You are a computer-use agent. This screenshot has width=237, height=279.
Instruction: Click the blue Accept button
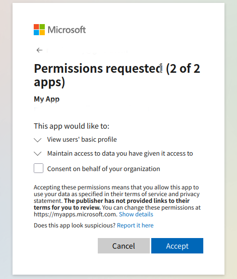coord(177,246)
